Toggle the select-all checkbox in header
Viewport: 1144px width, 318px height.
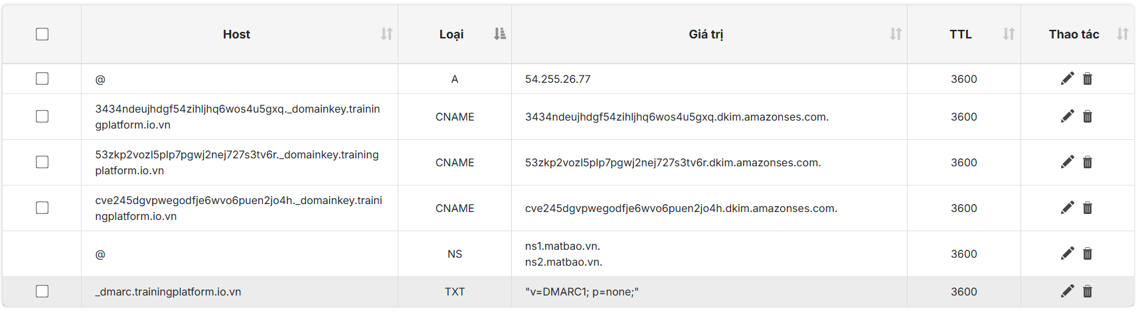coord(42,34)
